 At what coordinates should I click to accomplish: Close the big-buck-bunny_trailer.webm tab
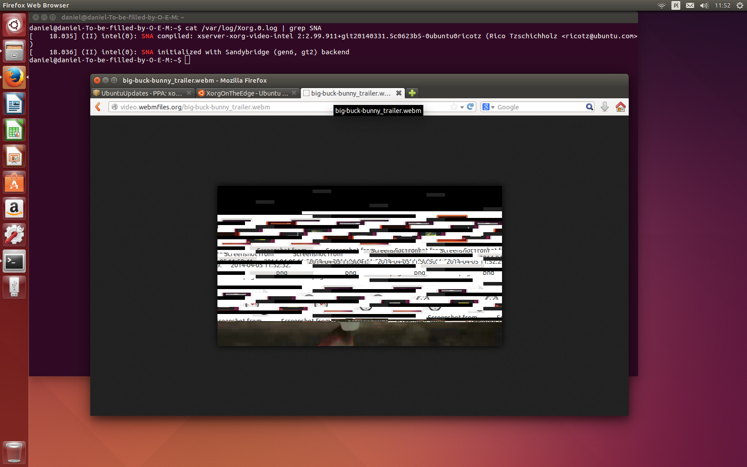point(399,93)
